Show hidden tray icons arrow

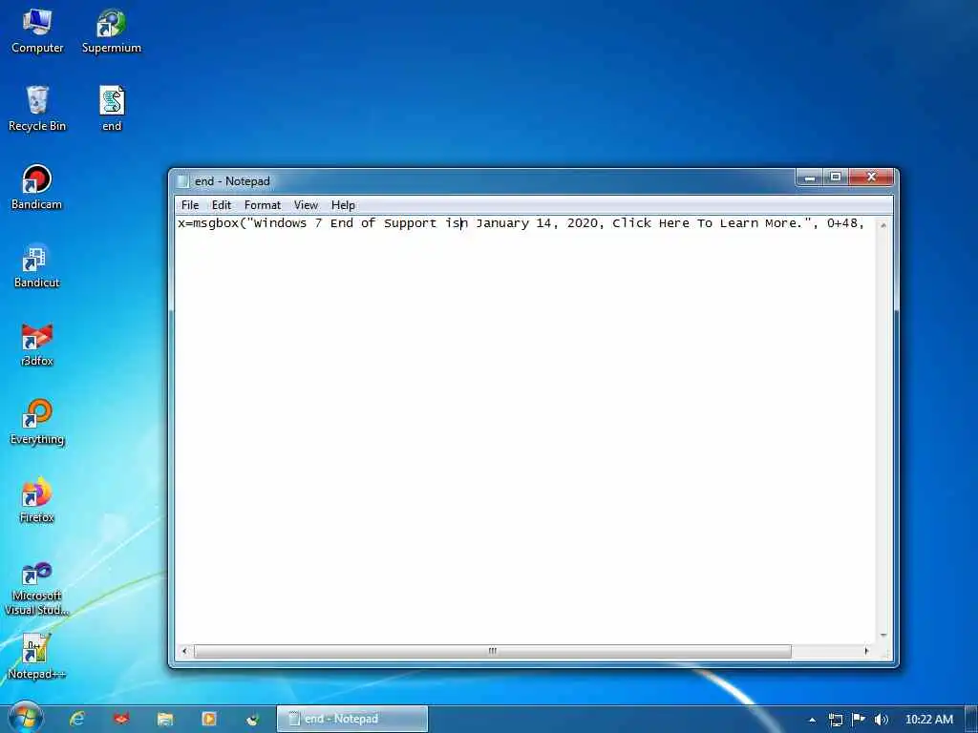click(812, 720)
